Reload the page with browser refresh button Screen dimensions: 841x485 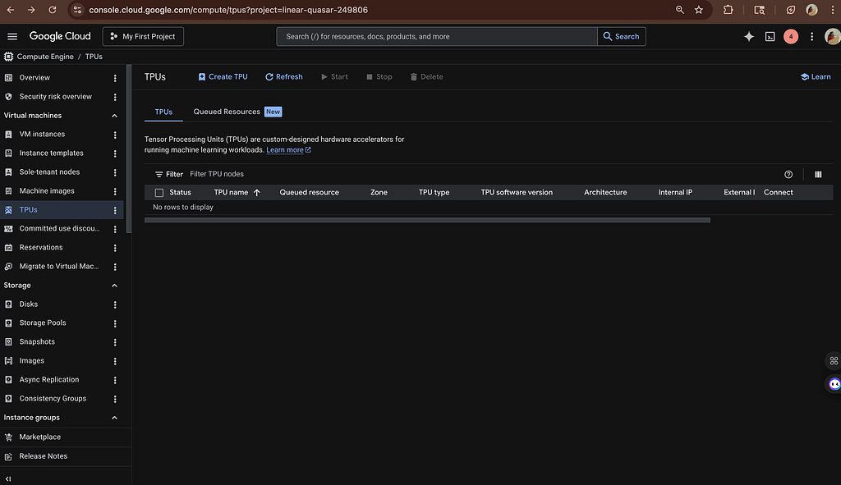click(52, 10)
